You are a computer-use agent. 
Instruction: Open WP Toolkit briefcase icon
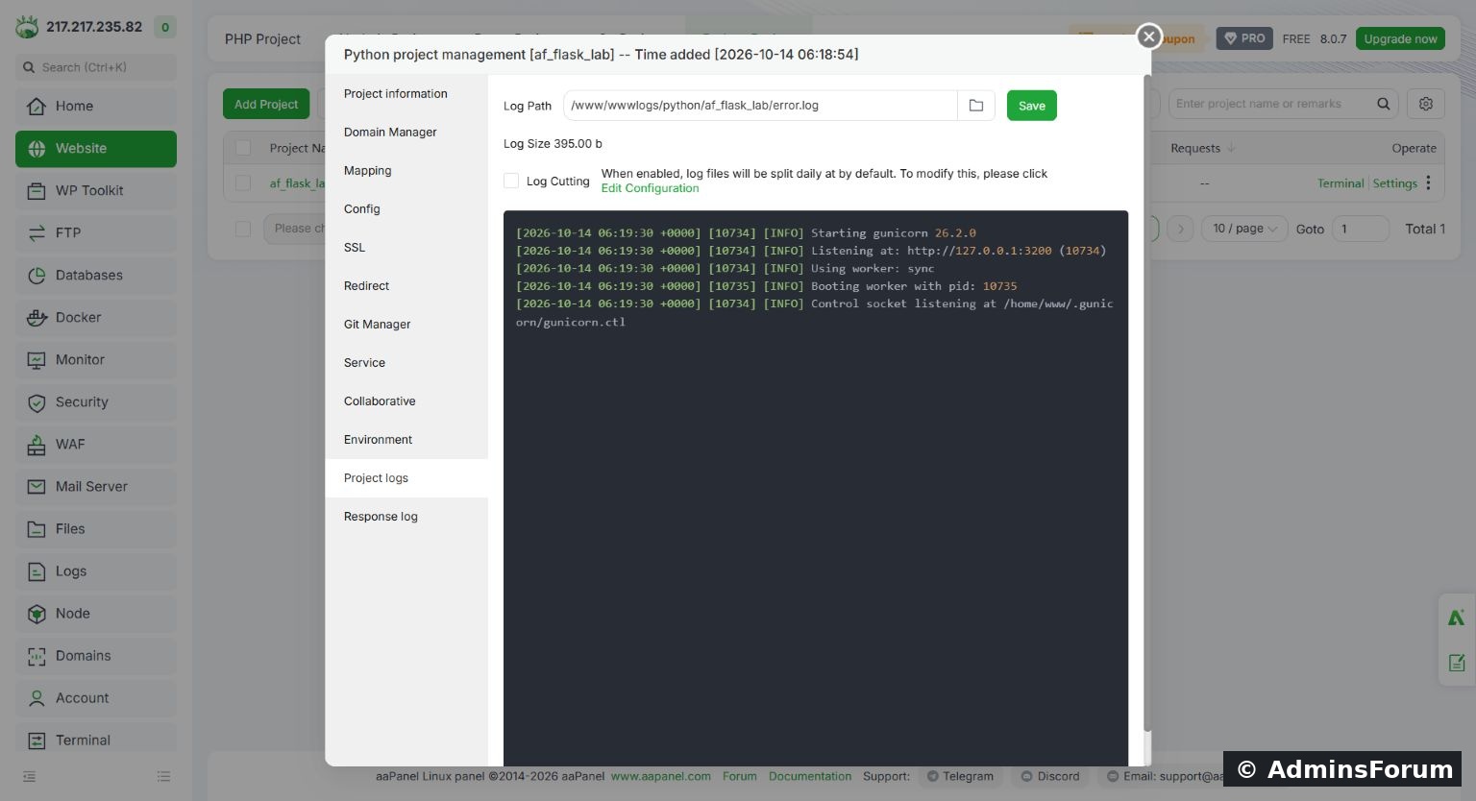[x=37, y=190]
